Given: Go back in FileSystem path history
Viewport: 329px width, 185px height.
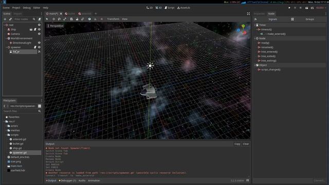Looking at the screenshot, I should tap(4, 106).
